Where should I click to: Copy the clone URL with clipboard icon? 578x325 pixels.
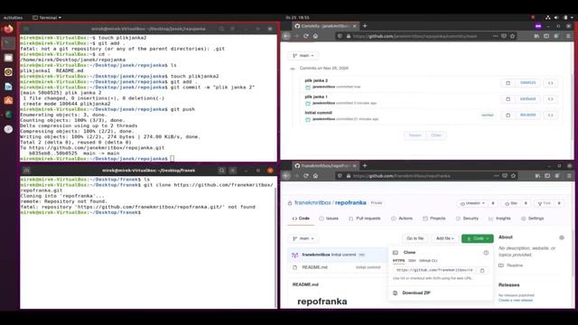(x=481, y=271)
